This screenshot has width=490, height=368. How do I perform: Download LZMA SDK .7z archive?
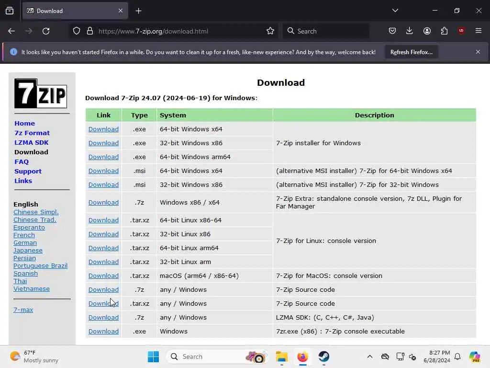(x=103, y=318)
